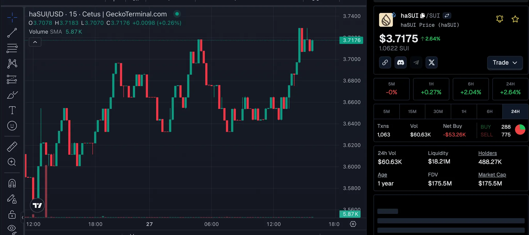Select the 15M transactions tab
The width and height of the screenshot is (529, 235).
click(412, 111)
